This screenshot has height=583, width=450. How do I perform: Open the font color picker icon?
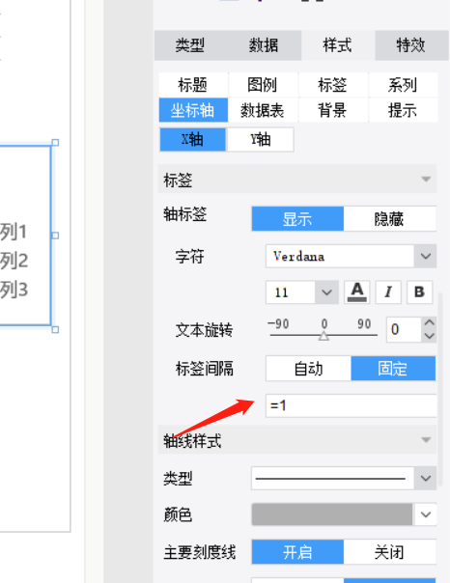pos(357,291)
